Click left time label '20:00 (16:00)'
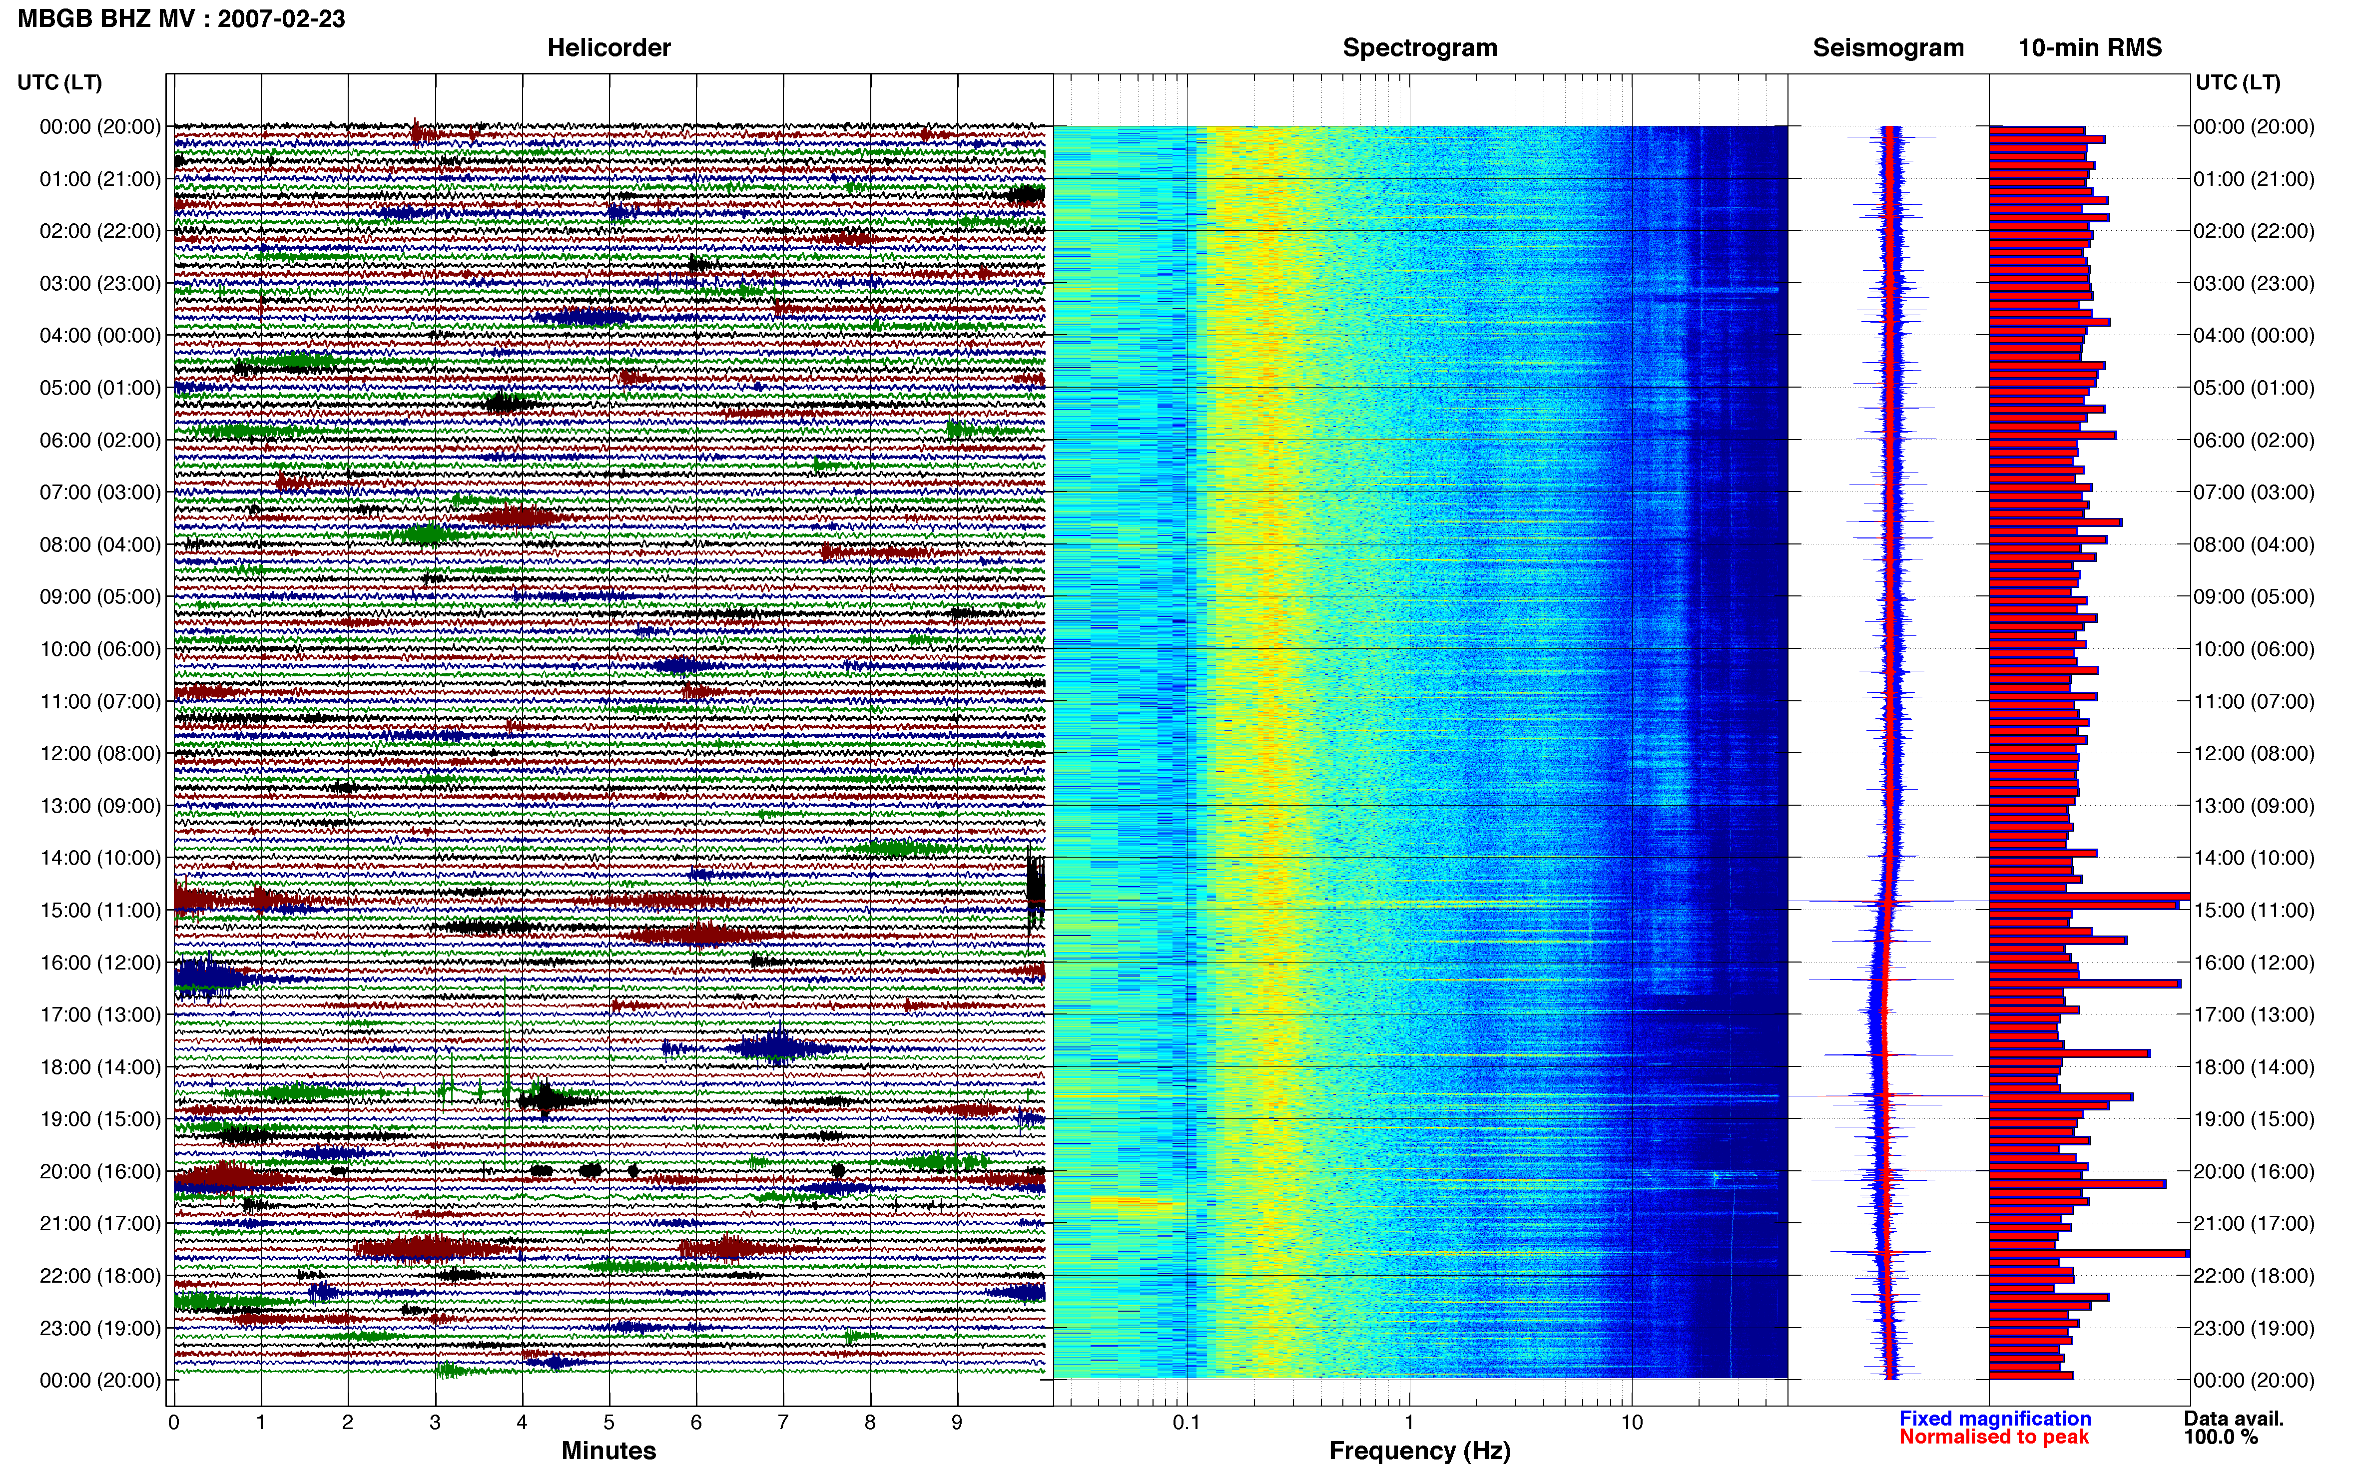The width and height of the screenshot is (2368, 1480). pos(100,1172)
